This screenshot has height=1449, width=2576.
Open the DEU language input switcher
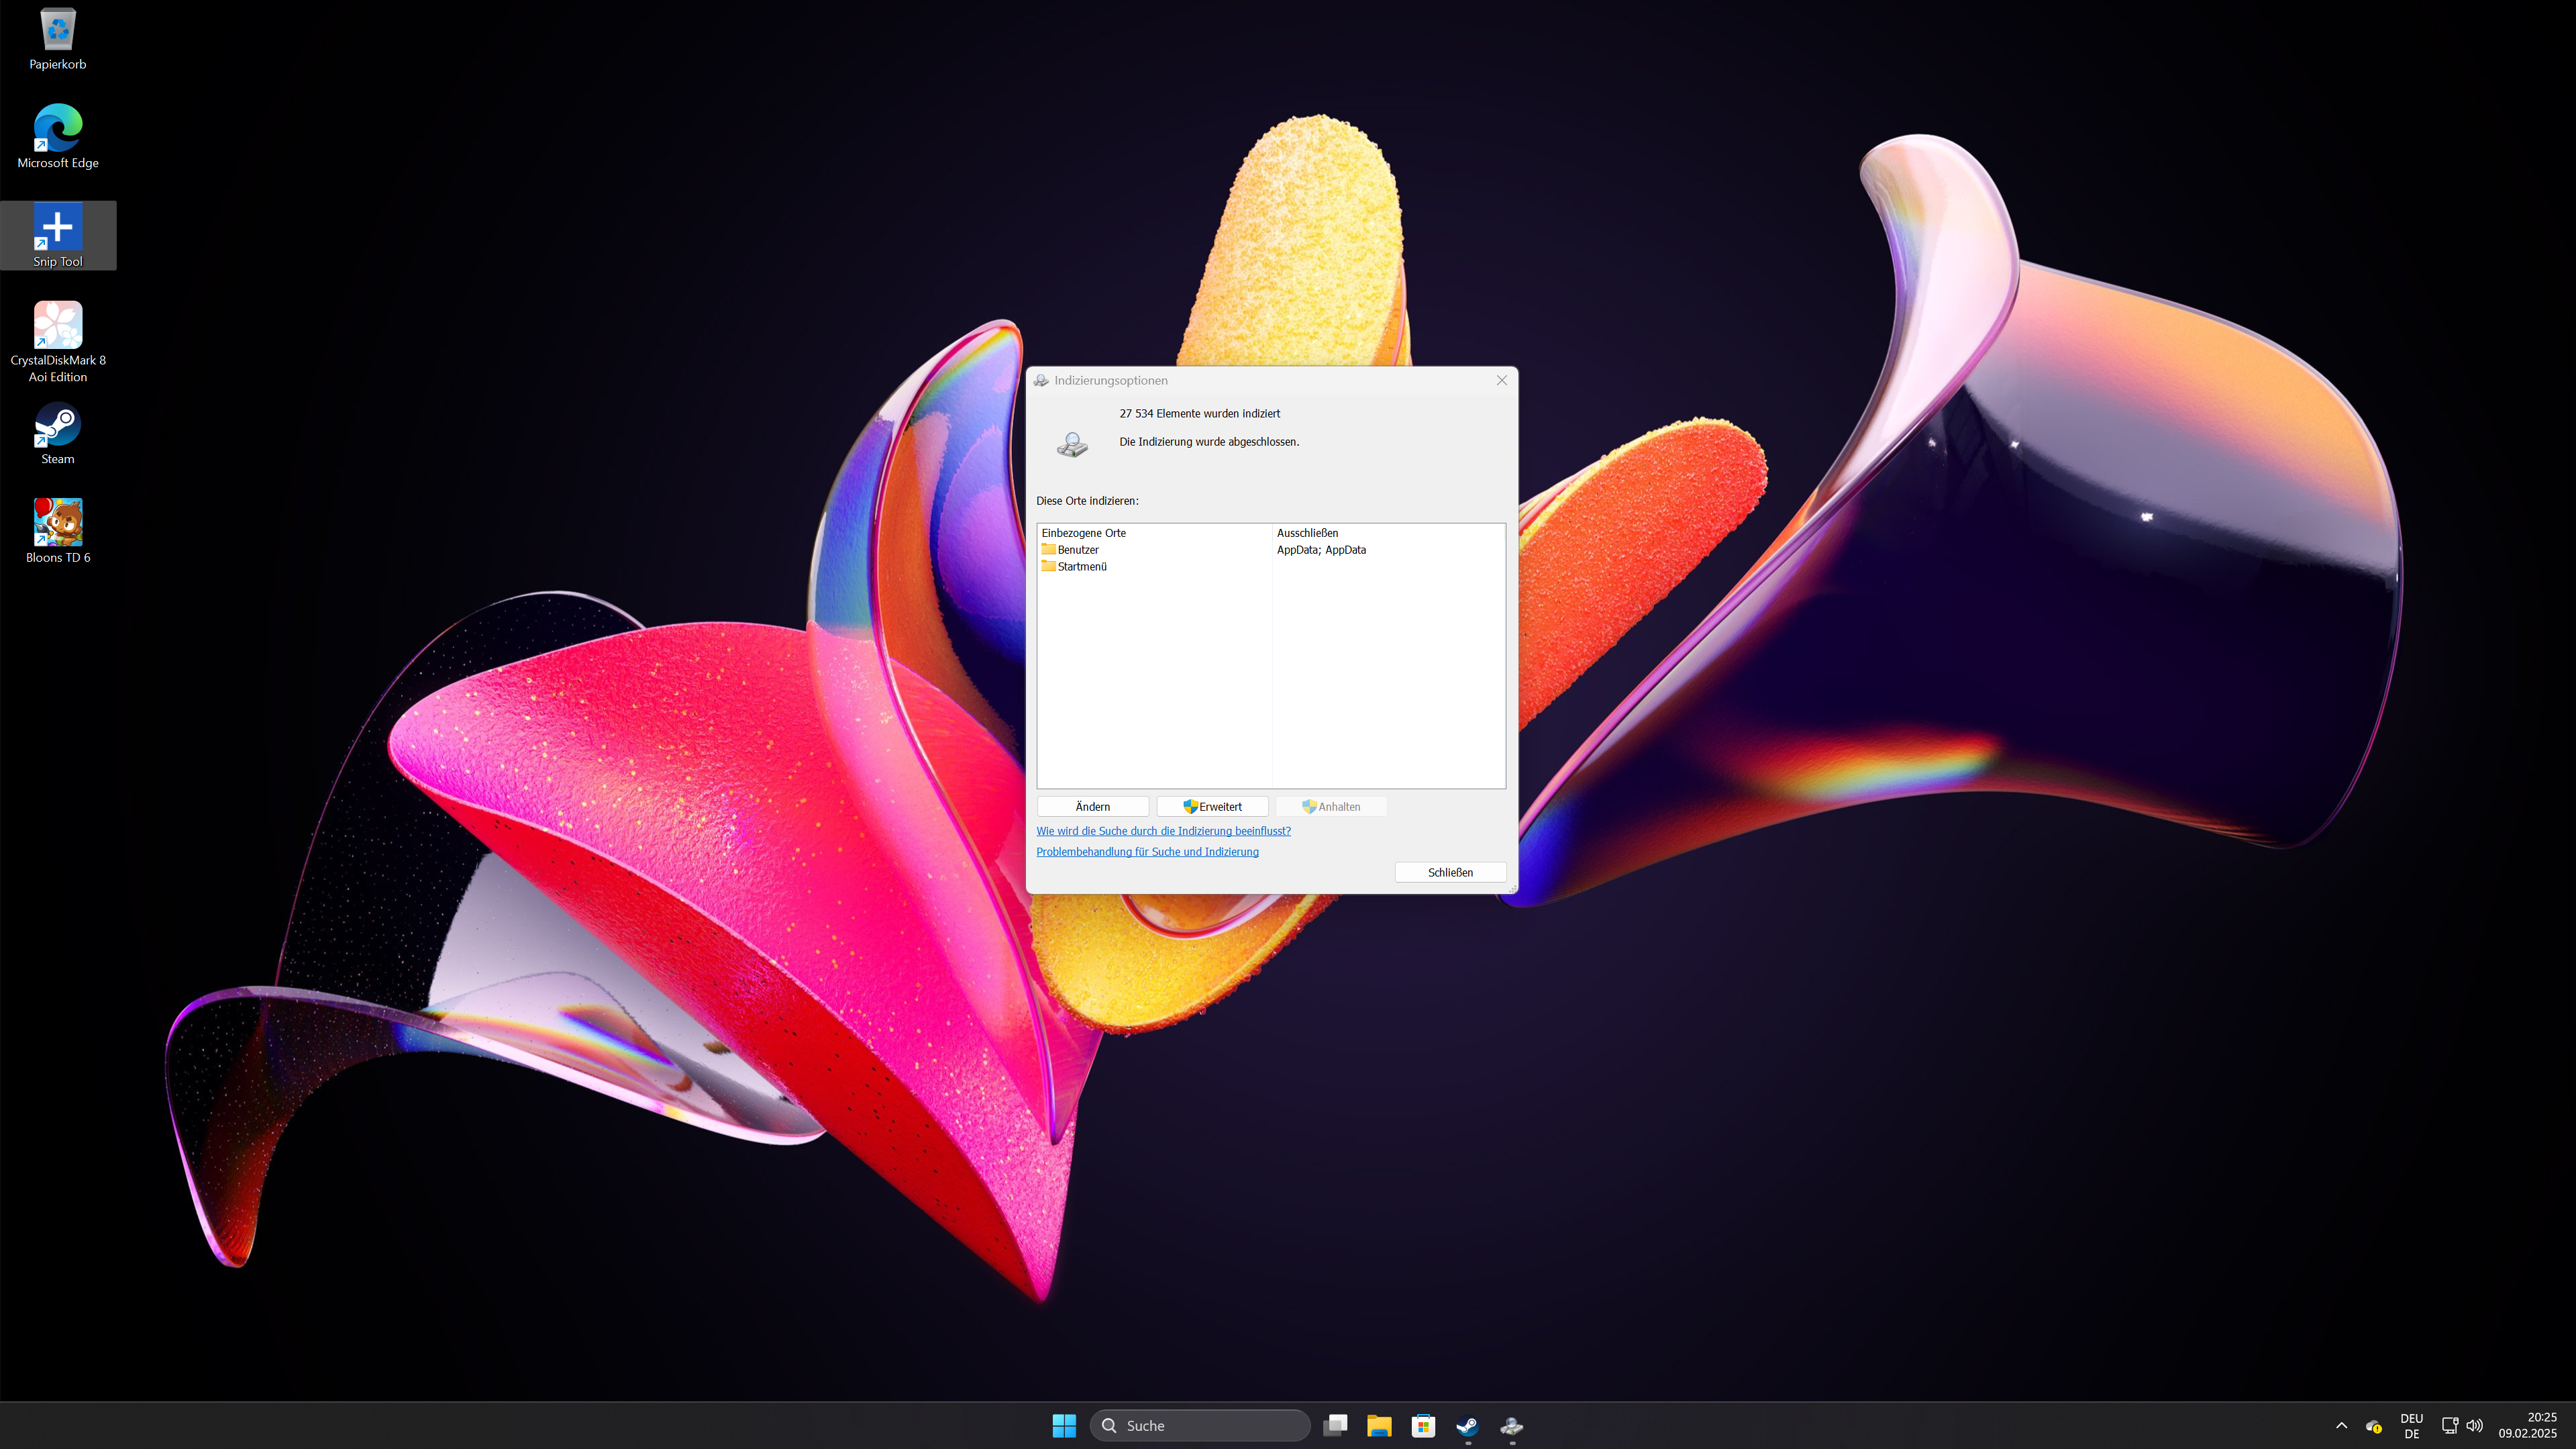[2411, 1425]
